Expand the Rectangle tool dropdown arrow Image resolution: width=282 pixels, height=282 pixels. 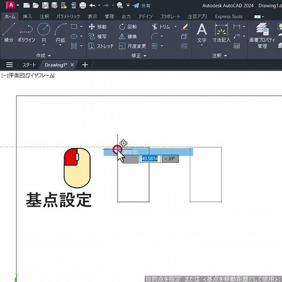[x=81, y=27]
